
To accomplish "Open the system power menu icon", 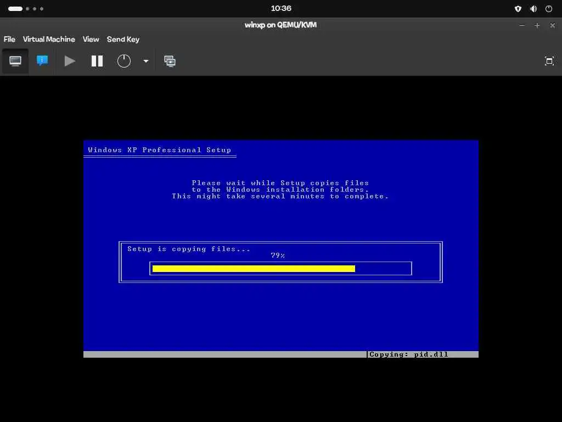I will click(549, 9).
